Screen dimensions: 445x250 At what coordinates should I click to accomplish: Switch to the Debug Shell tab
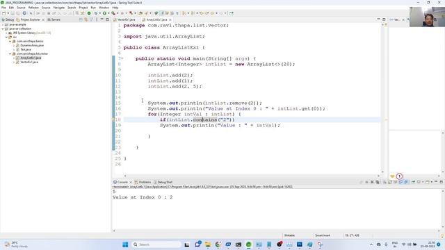163,182
